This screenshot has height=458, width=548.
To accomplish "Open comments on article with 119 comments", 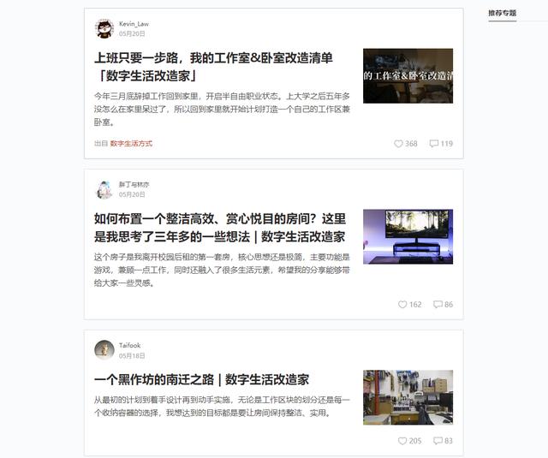I will pyautogui.click(x=434, y=144).
